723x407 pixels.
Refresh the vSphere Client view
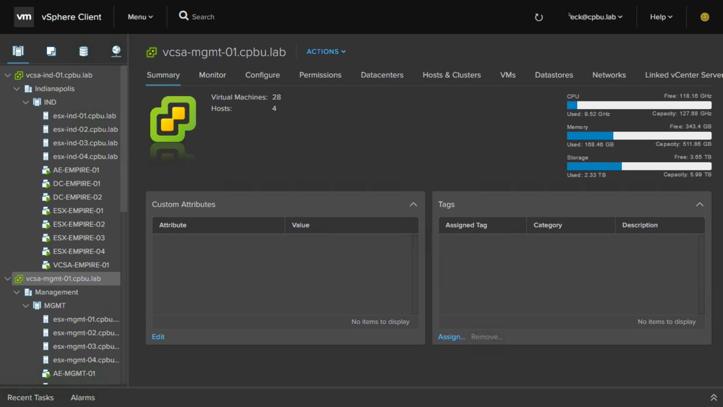pyautogui.click(x=539, y=17)
